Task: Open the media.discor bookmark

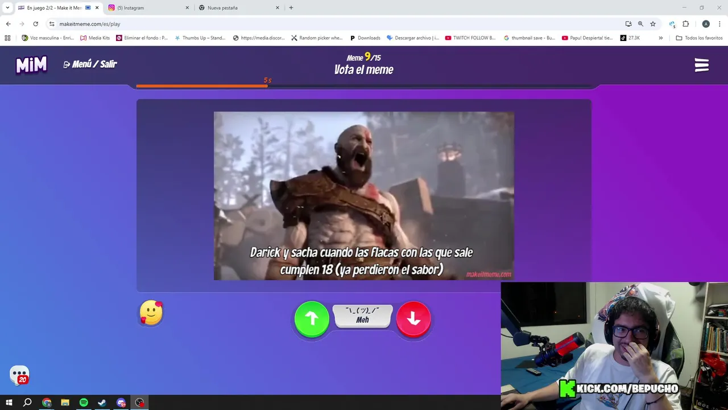Action: [x=259, y=38]
